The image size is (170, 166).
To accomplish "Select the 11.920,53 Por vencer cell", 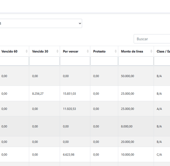I will click(69, 109).
